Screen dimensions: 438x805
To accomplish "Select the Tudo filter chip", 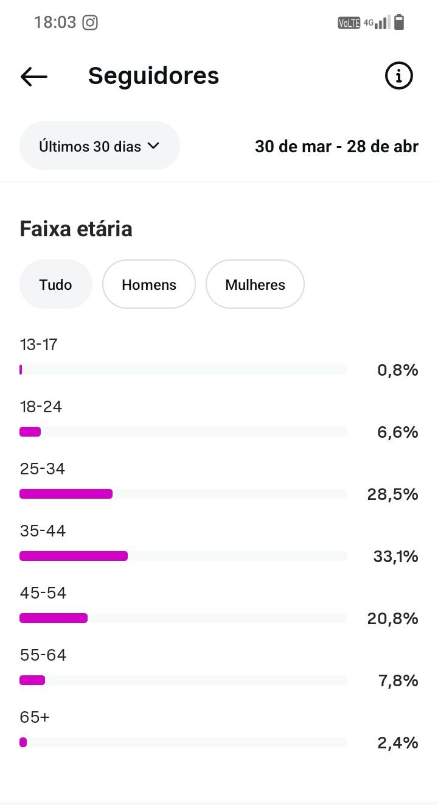I will [x=55, y=284].
